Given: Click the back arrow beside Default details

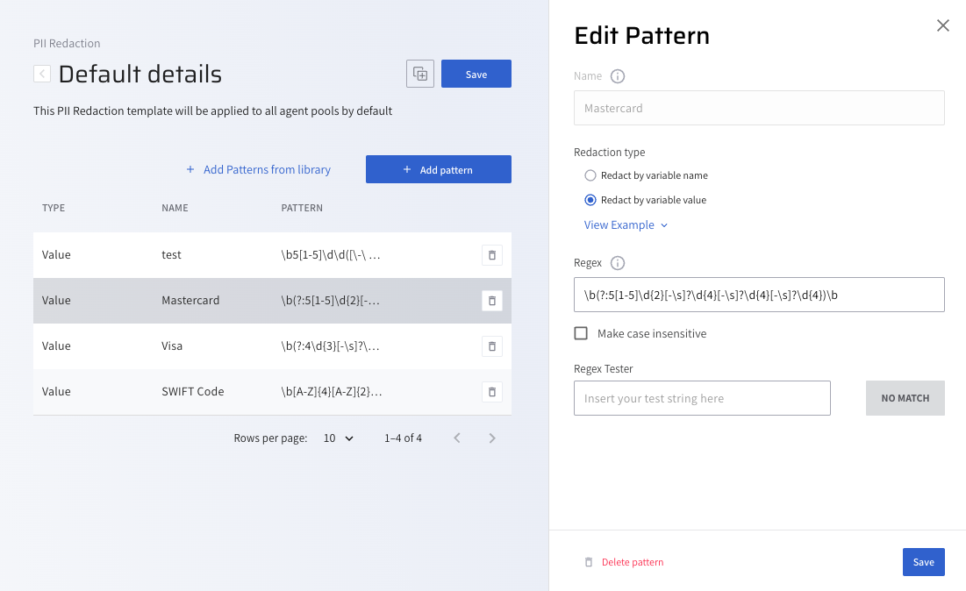Looking at the screenshot, I should click(x=42, y=74).
